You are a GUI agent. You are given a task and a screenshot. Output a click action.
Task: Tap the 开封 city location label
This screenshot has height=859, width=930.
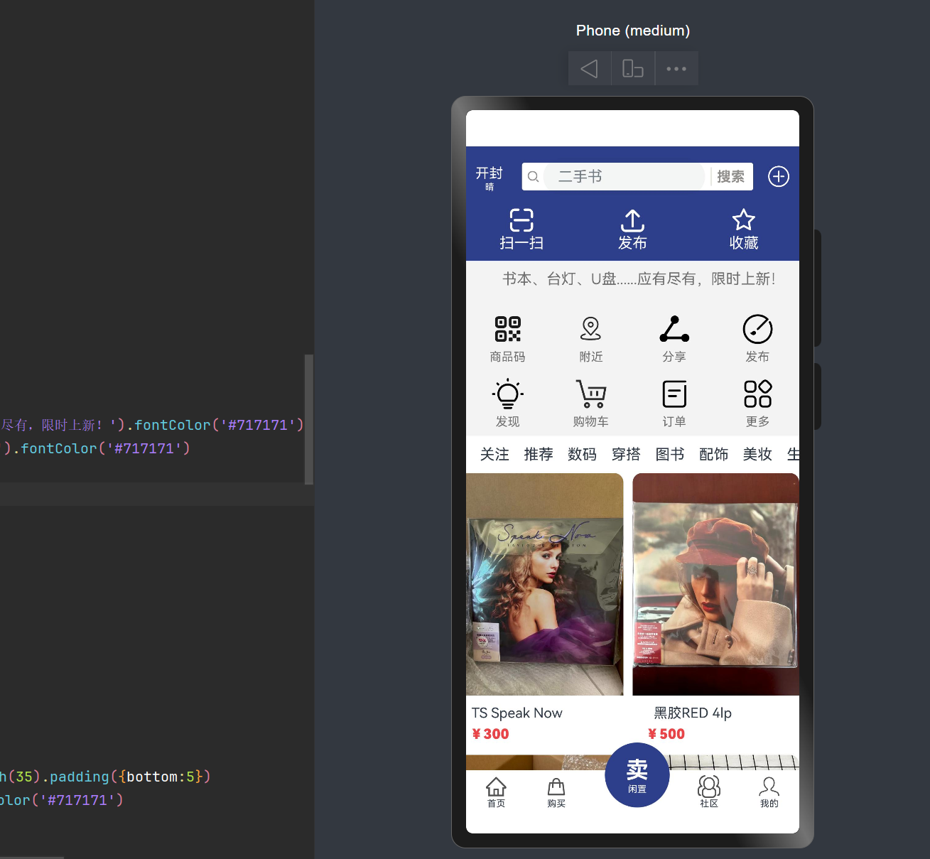point(489,173)
